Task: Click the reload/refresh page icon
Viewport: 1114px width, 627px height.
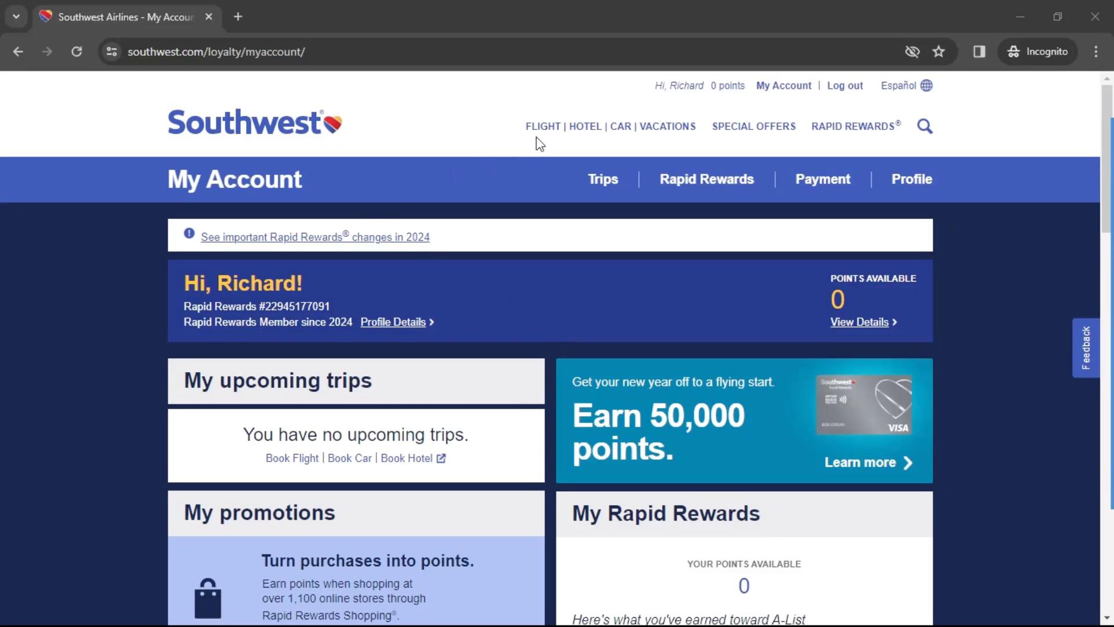Action: tap(76, 51)
